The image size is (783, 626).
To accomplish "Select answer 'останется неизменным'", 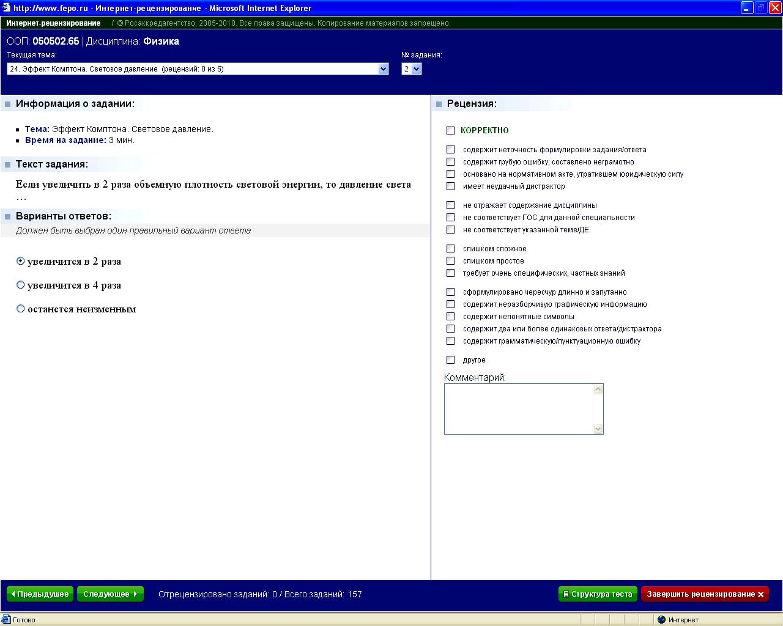I will coord(21,309).
